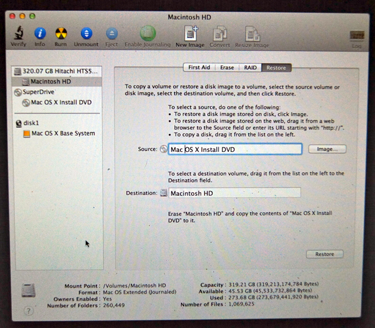Click the format value Mac OS Extended (Journaled)

click(x=139, y=292)
